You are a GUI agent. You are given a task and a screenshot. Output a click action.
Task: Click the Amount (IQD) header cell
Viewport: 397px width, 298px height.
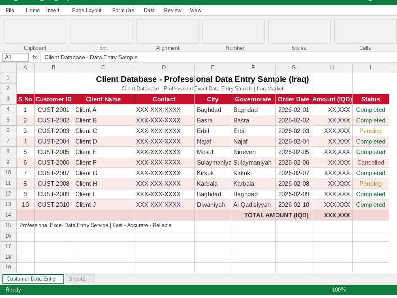click(332, 99)
